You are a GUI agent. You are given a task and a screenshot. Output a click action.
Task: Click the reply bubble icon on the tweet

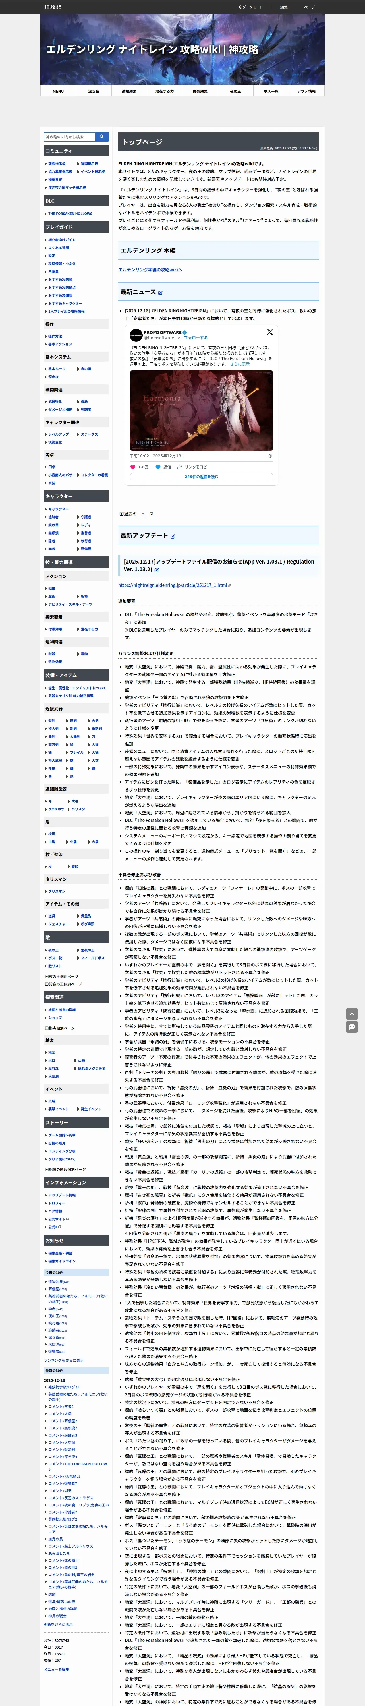(158, 467)
